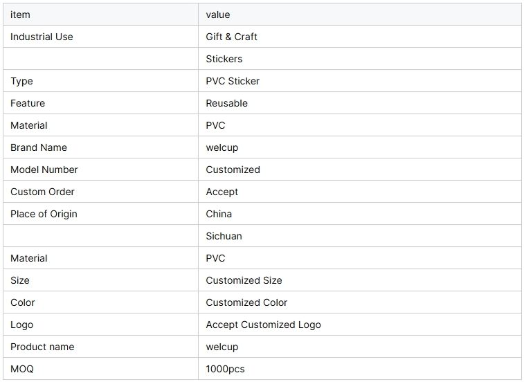The height and width of the screenshot is (382, 524).
Task: Select the "Product name" item cell
Action: point(42,347)
